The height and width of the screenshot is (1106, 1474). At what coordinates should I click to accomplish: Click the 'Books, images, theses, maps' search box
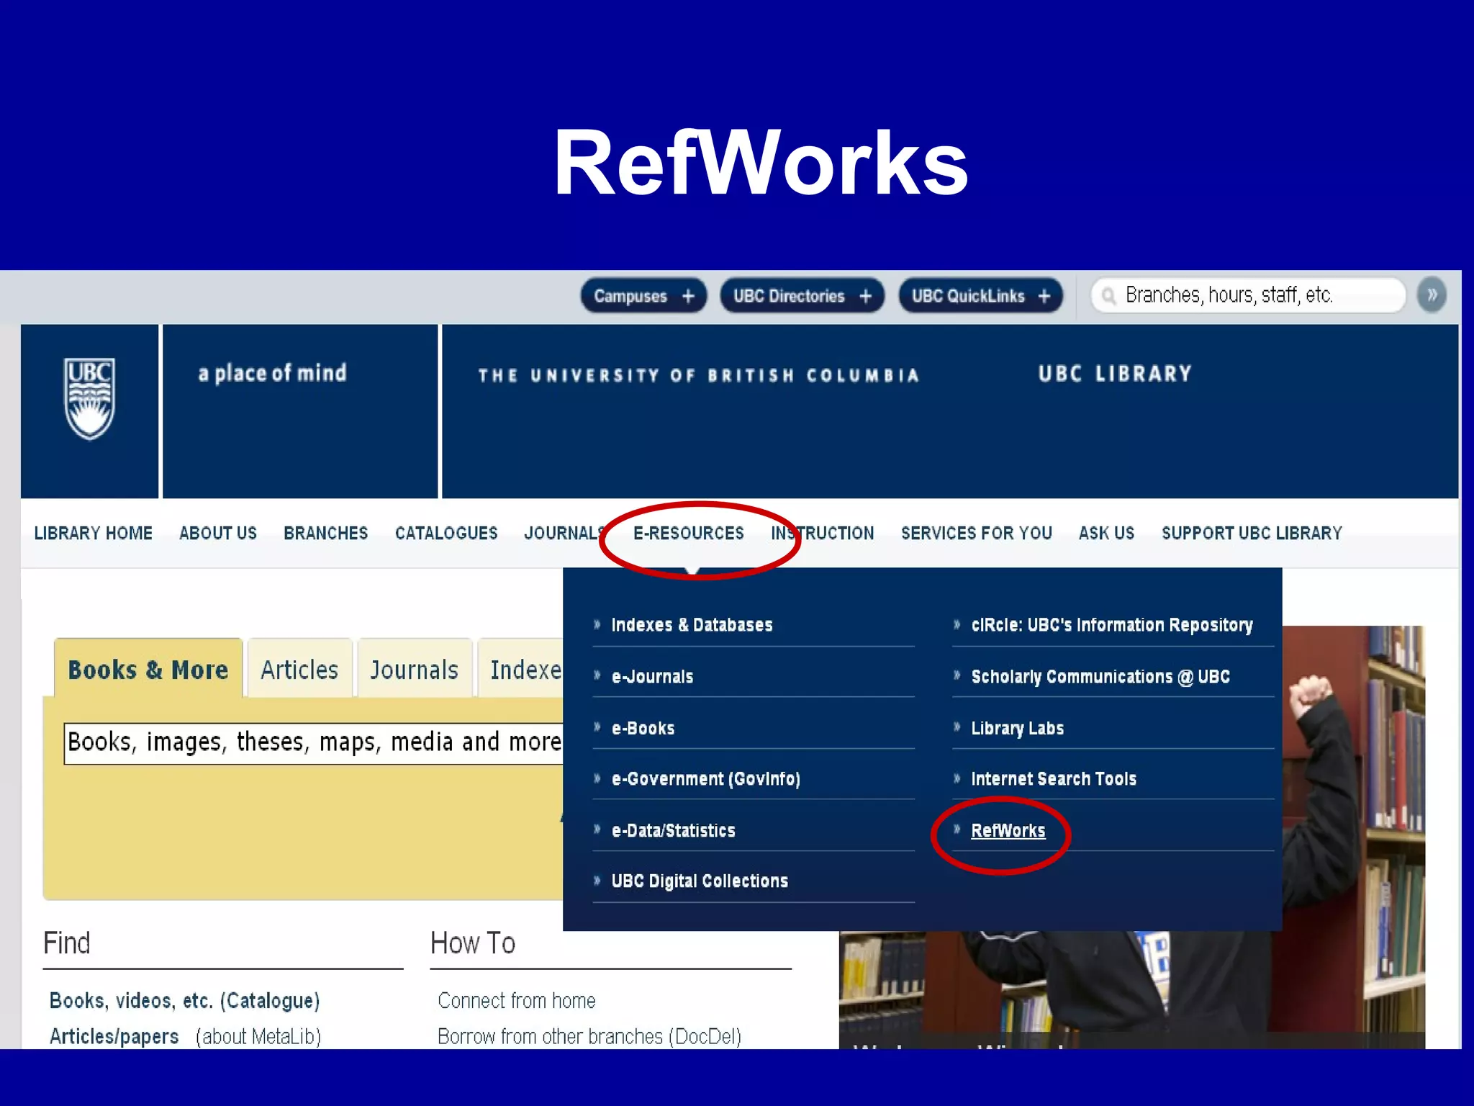314,742
